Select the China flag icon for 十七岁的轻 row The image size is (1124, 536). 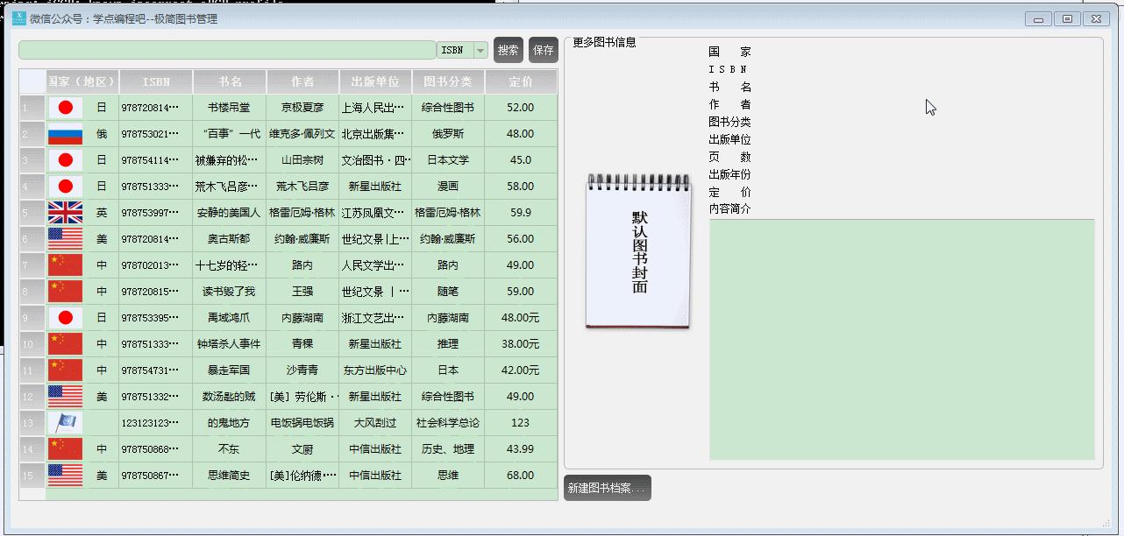65,264
